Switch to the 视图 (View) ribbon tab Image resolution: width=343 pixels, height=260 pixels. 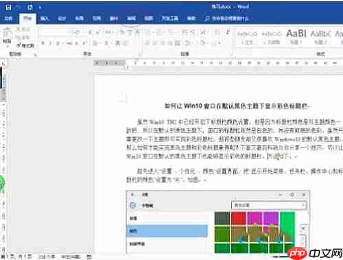click(x=149, y=19)
